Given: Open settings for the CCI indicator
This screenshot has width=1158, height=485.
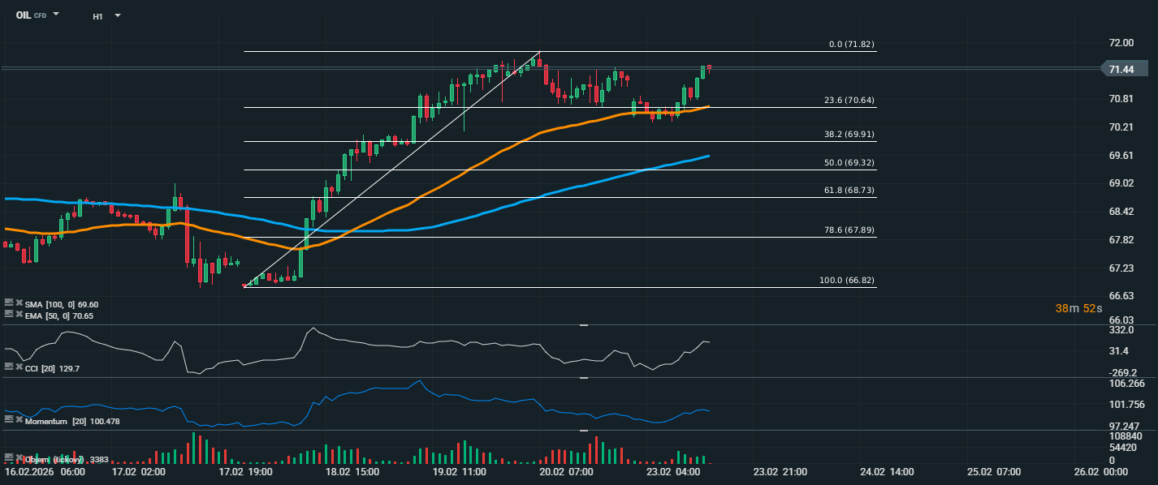Looking at the screenshot, I should pyautogui.click(x=9, y=367).
